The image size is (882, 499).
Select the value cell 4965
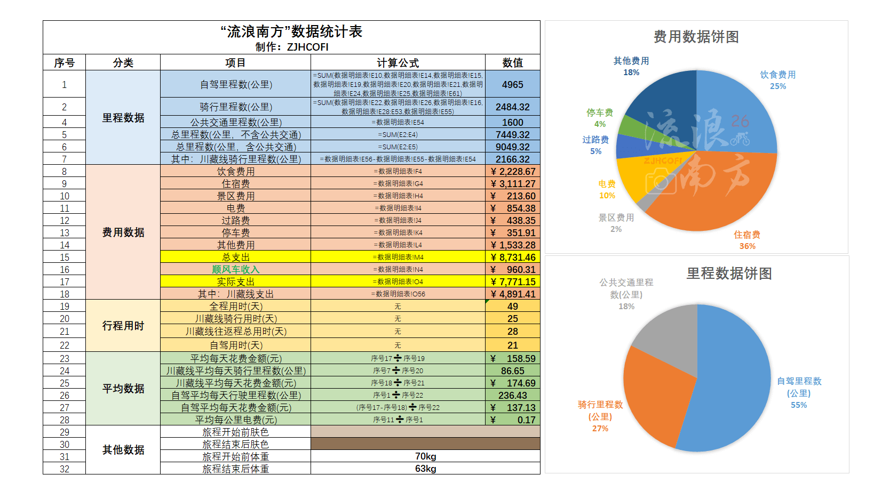(x=513, y=84)
